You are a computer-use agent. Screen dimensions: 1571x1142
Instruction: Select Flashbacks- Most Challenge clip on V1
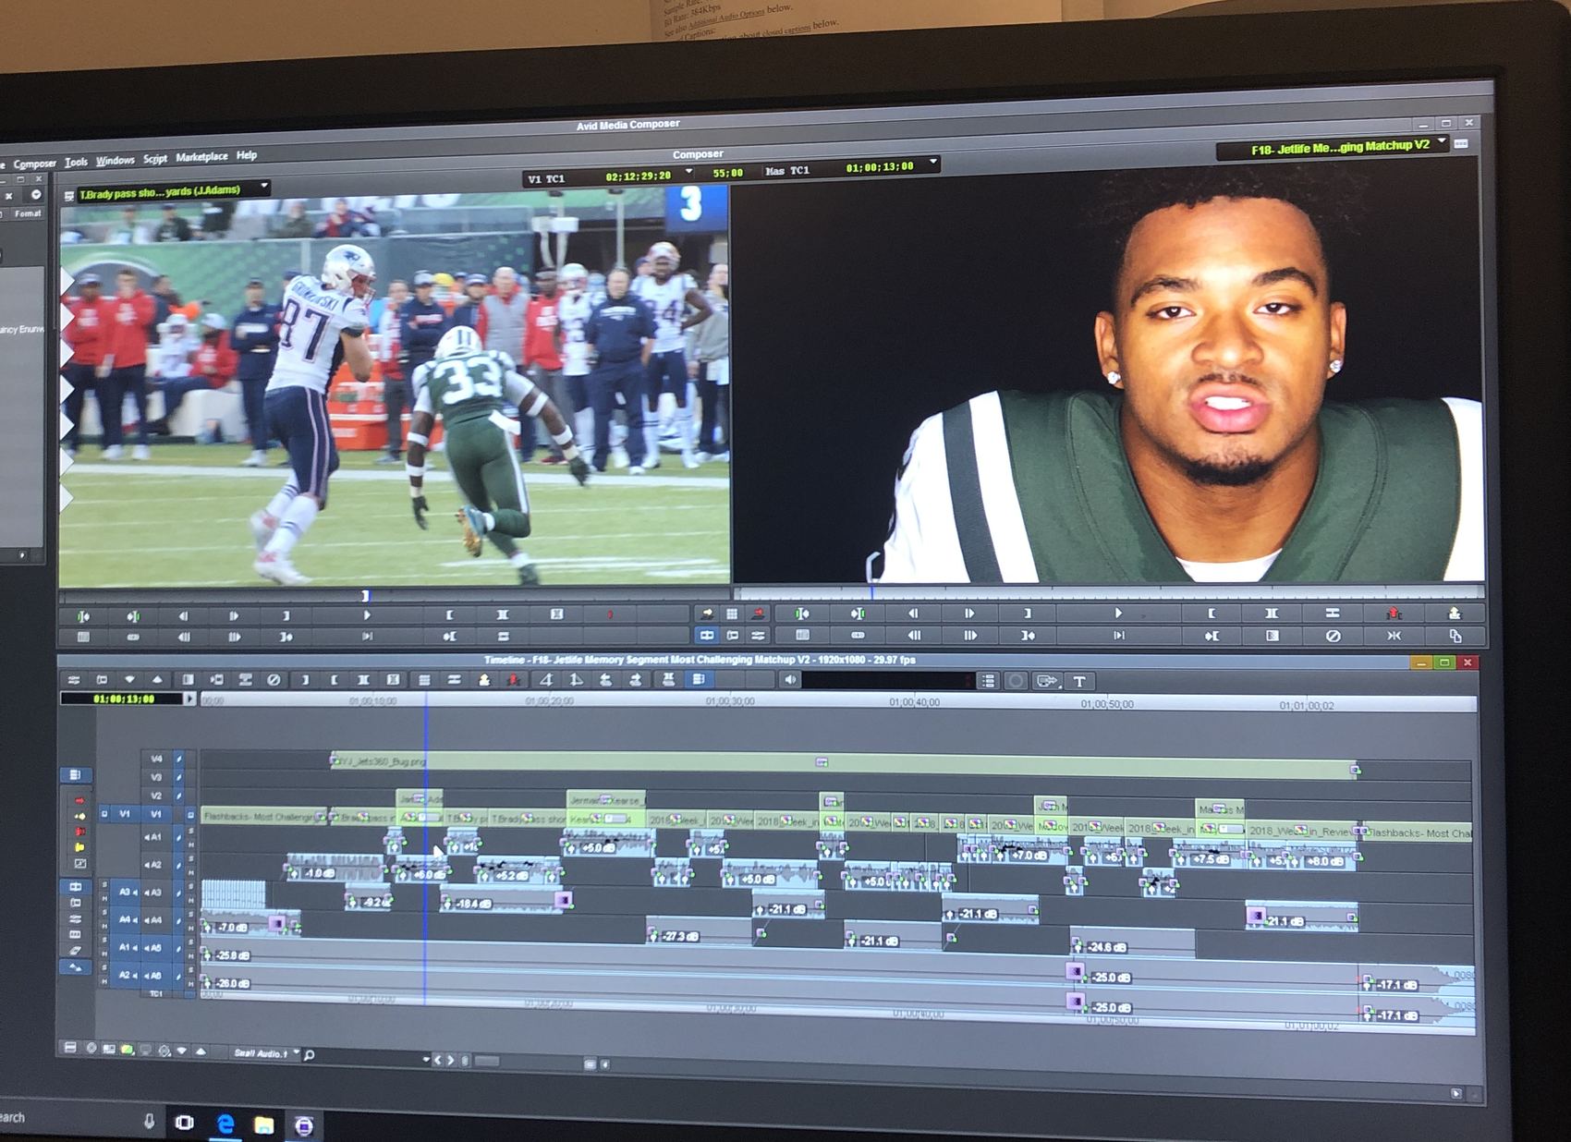[x=264, y=817]
